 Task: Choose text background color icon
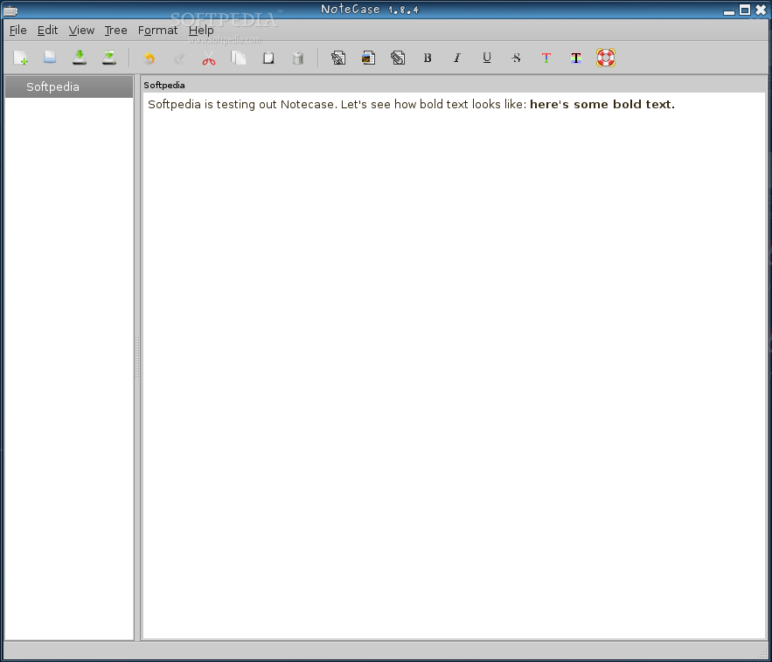coord(576,58)
